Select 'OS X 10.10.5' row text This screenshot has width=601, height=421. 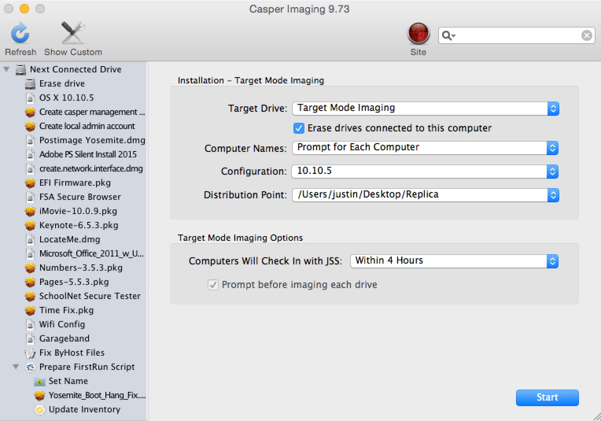66,98
